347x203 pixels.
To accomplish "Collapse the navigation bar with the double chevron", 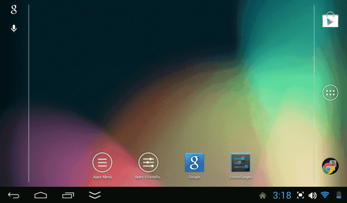I will (x=95, y=195).
